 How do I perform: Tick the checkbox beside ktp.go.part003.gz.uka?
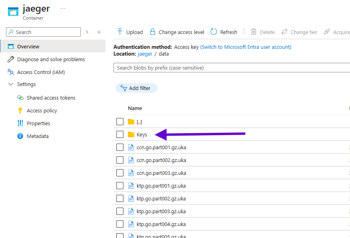click(120, 211)
